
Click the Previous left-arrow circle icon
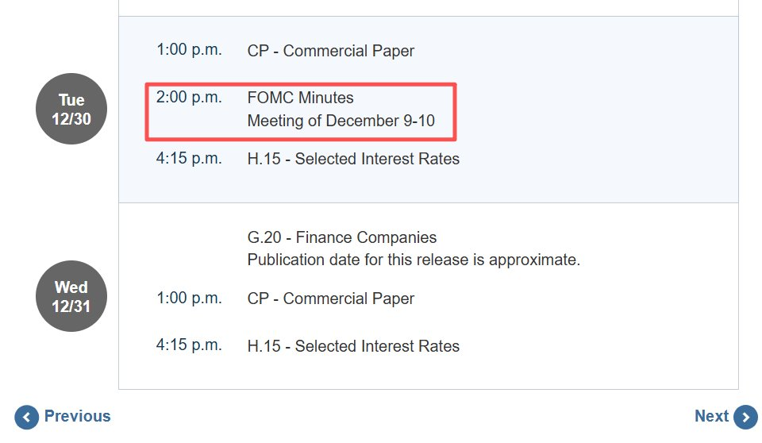point(26,417)
